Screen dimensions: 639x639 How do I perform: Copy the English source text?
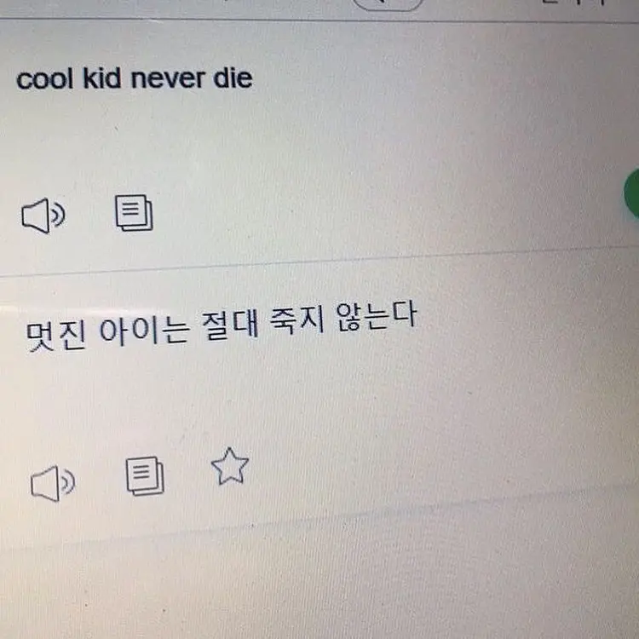134,213
